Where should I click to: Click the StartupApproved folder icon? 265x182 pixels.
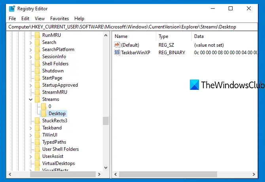click(x=37, y=85)
